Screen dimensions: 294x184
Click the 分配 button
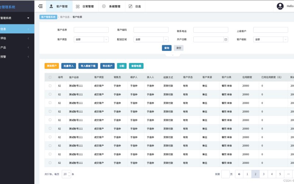pos(122,66)
